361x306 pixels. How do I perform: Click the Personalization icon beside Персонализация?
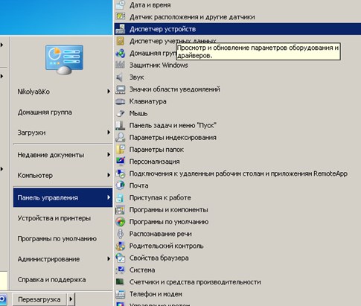click(121, 162)
